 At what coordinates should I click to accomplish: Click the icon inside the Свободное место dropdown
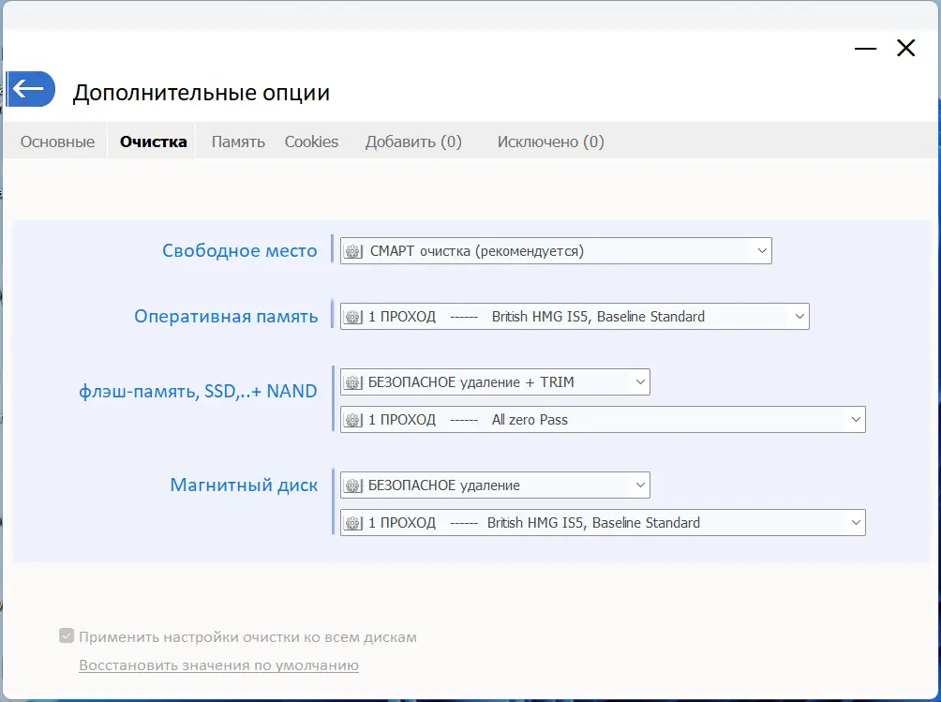[x=353, y=251]
